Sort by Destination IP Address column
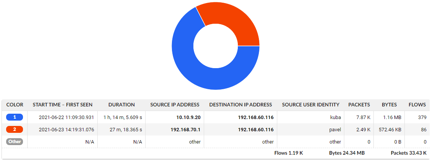The width and height of the screenshot is (432, 160). tap(241, 104)
